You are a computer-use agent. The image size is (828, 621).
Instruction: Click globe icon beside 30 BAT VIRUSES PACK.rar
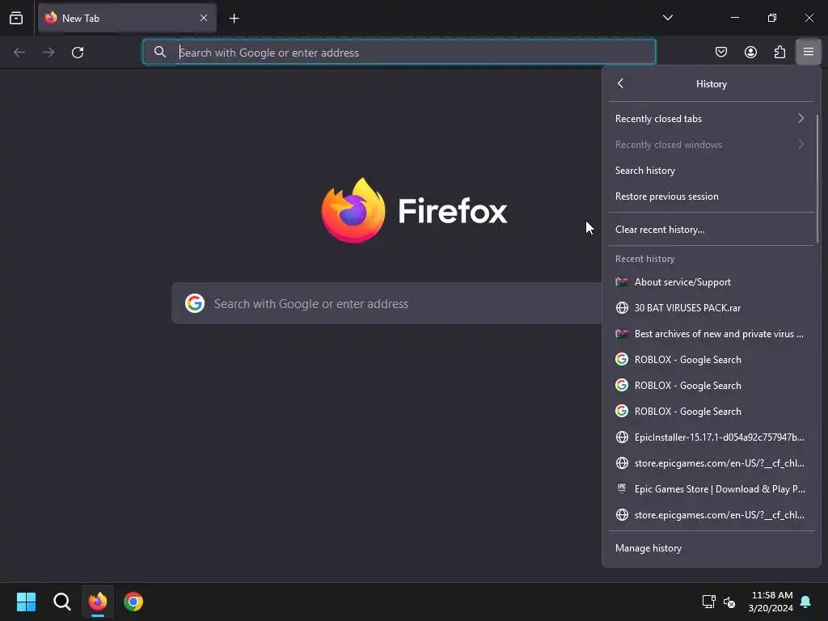tap(622, 308)
